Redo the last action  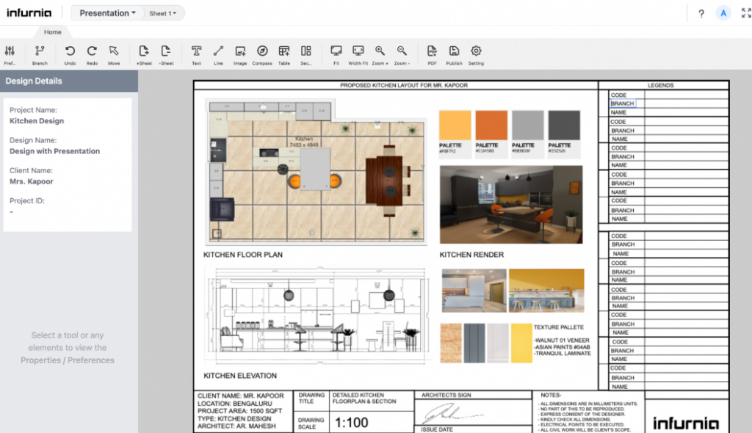(x=92, y=54)
